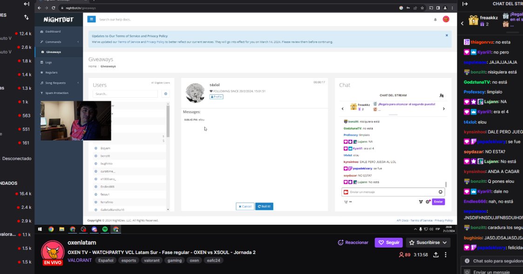Remove user Endles666 from eligible list
Viewport: 523px width, 274px height.
[x=96, y=187]
